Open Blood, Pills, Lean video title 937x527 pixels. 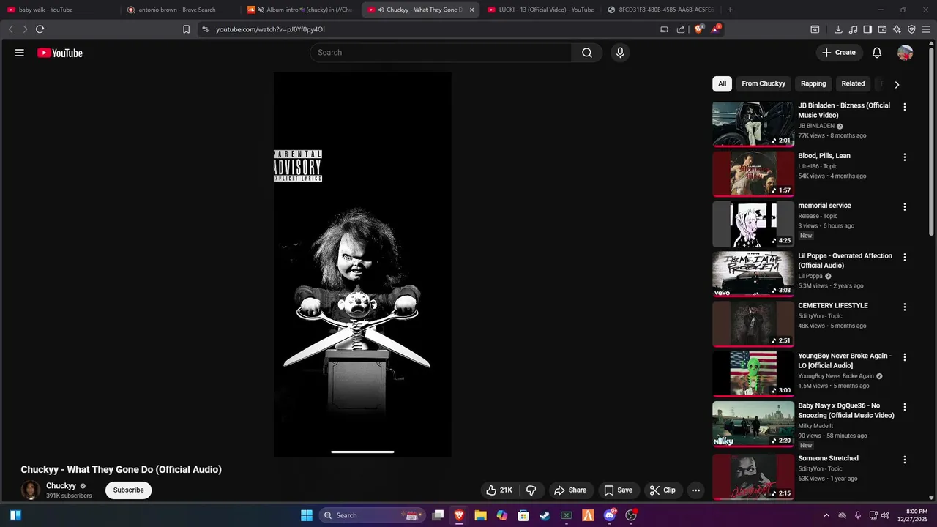(x=824, y=156)
